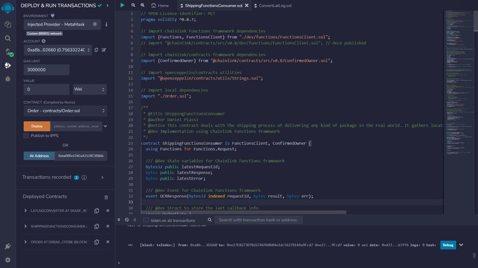
Task: Click the sign message edit icon
Action: pyautogui.click(x=104, y=50)
